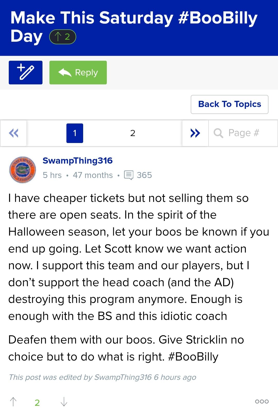Viewport: 278px width, 413px height.
Task: Click the post count comment icon
Action: (x=128, y=175)
